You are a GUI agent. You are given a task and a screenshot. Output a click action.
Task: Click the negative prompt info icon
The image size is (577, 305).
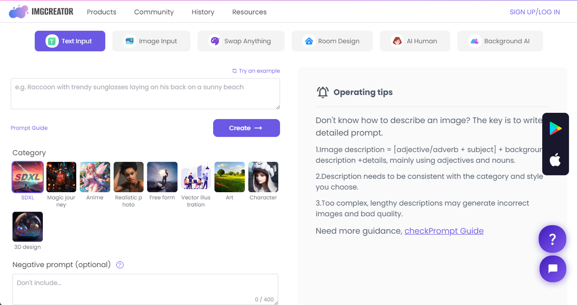pos(120,265)
